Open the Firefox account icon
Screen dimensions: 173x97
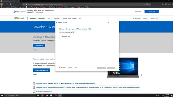[x=169, y=4]
